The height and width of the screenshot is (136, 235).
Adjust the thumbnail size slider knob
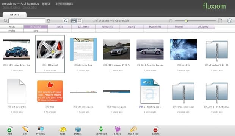(186, 21)
